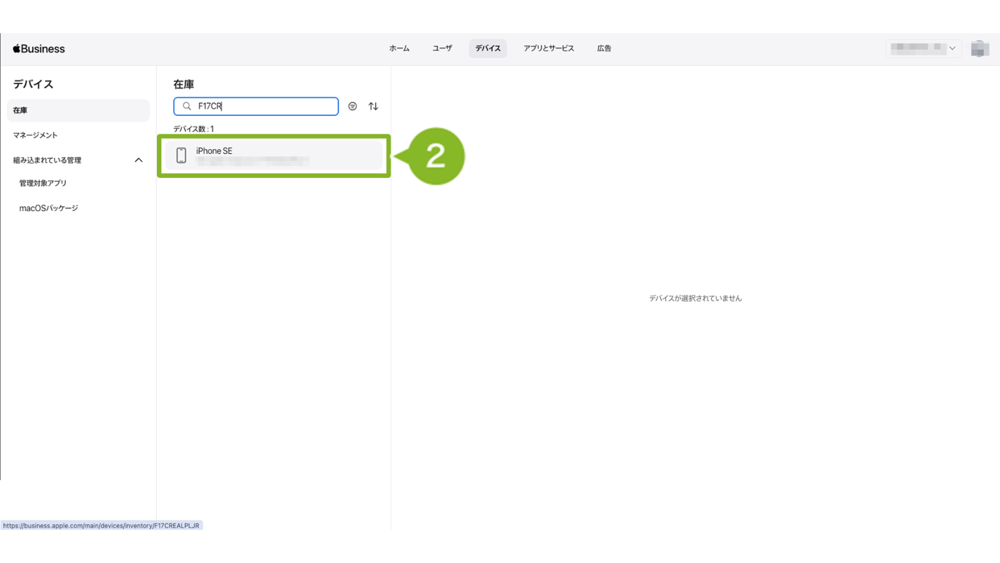Viewport: 1000px width, 563px height.
Task: Switch to the ホーム tab
Action: [399, 48]
